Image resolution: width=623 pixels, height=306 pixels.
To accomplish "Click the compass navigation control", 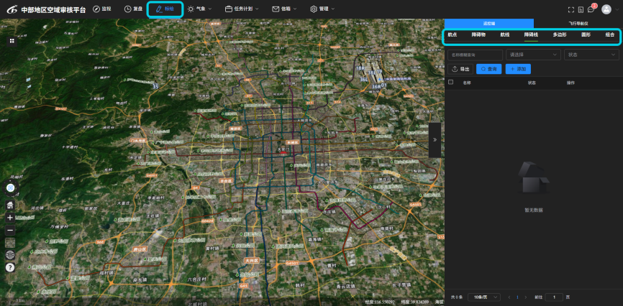I will (11, 187).
